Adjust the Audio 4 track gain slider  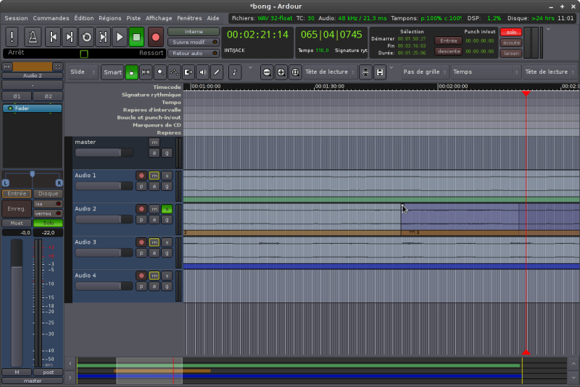point(104,286)
